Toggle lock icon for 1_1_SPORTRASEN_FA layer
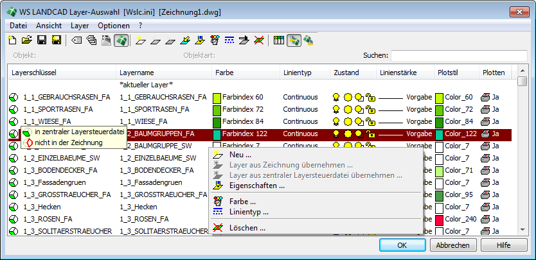The width and height of the screenshot is (536, 260). point(370,110)
